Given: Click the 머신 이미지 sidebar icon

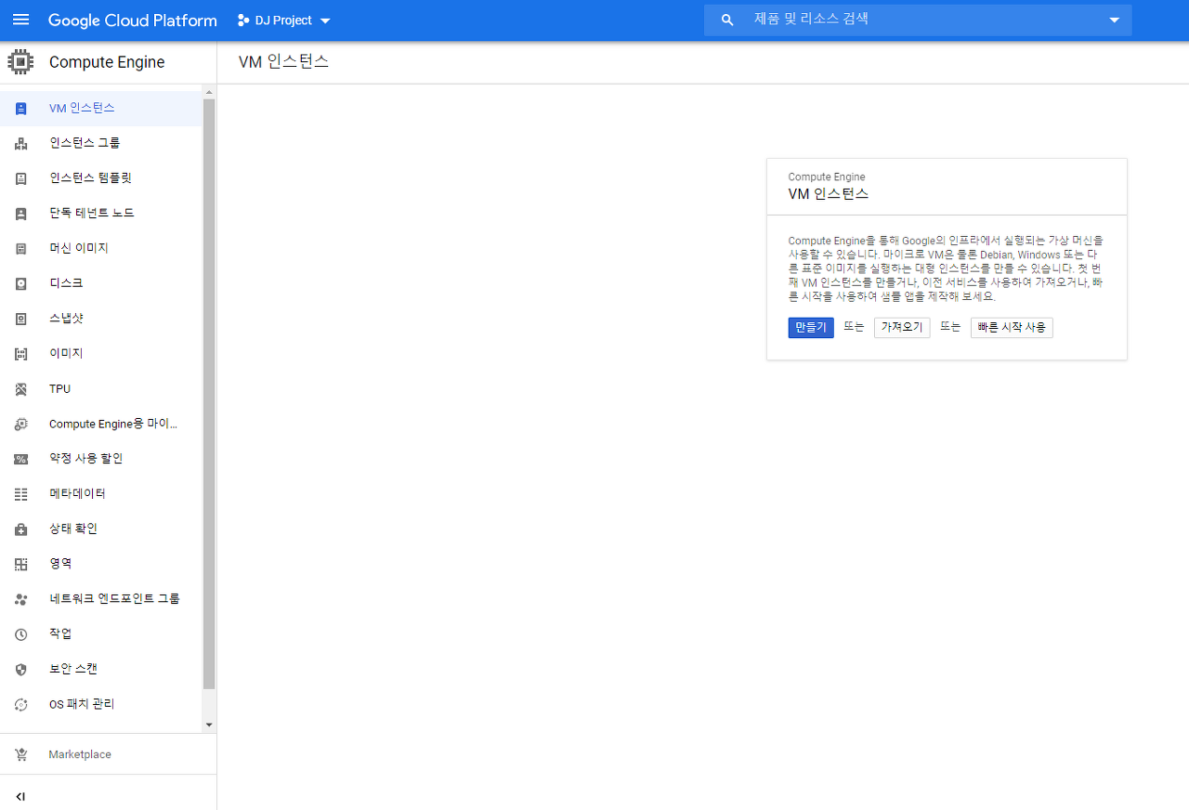Looking at the screenshot, I should point(21,249).
